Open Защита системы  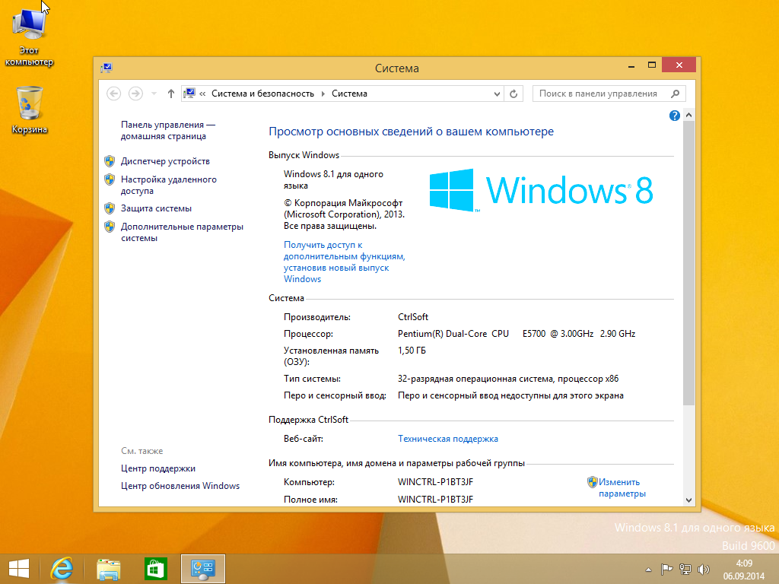point(156,208)
